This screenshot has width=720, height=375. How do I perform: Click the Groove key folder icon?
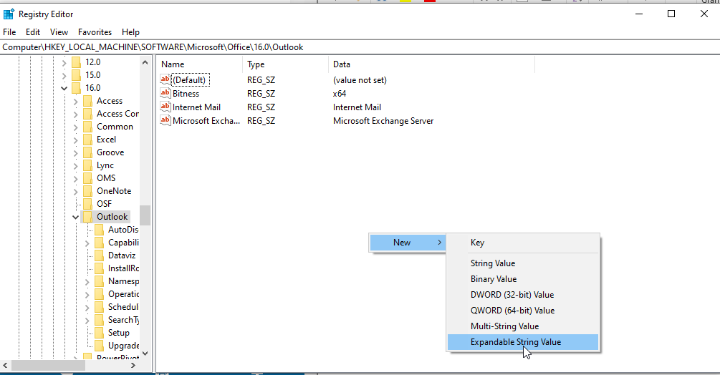[x=87, y=152]
